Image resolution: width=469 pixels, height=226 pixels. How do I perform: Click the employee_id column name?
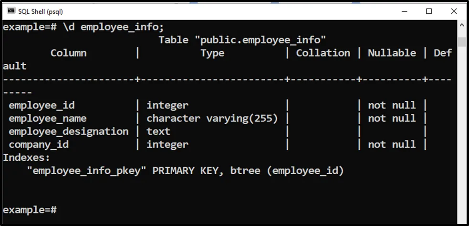42,105
